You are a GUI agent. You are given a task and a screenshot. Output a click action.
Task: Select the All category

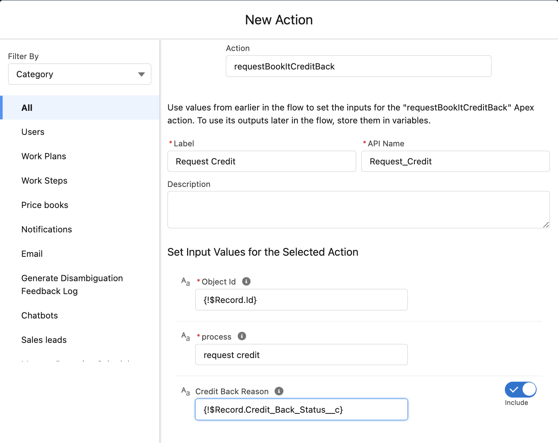pos(27,108)
